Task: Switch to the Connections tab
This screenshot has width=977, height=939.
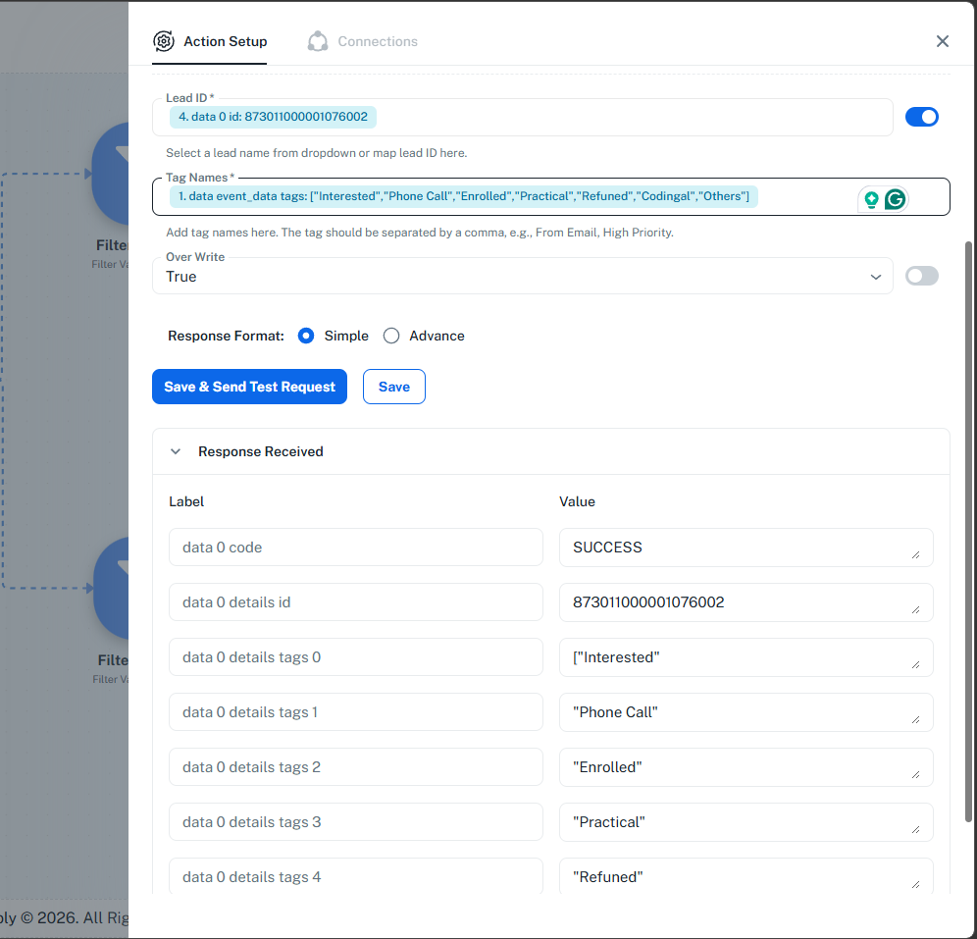Action: click(377, 41)
